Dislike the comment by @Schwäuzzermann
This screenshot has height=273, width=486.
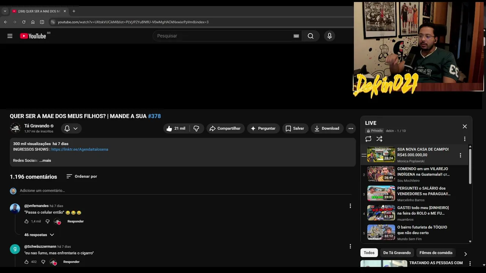click(43, 262)
